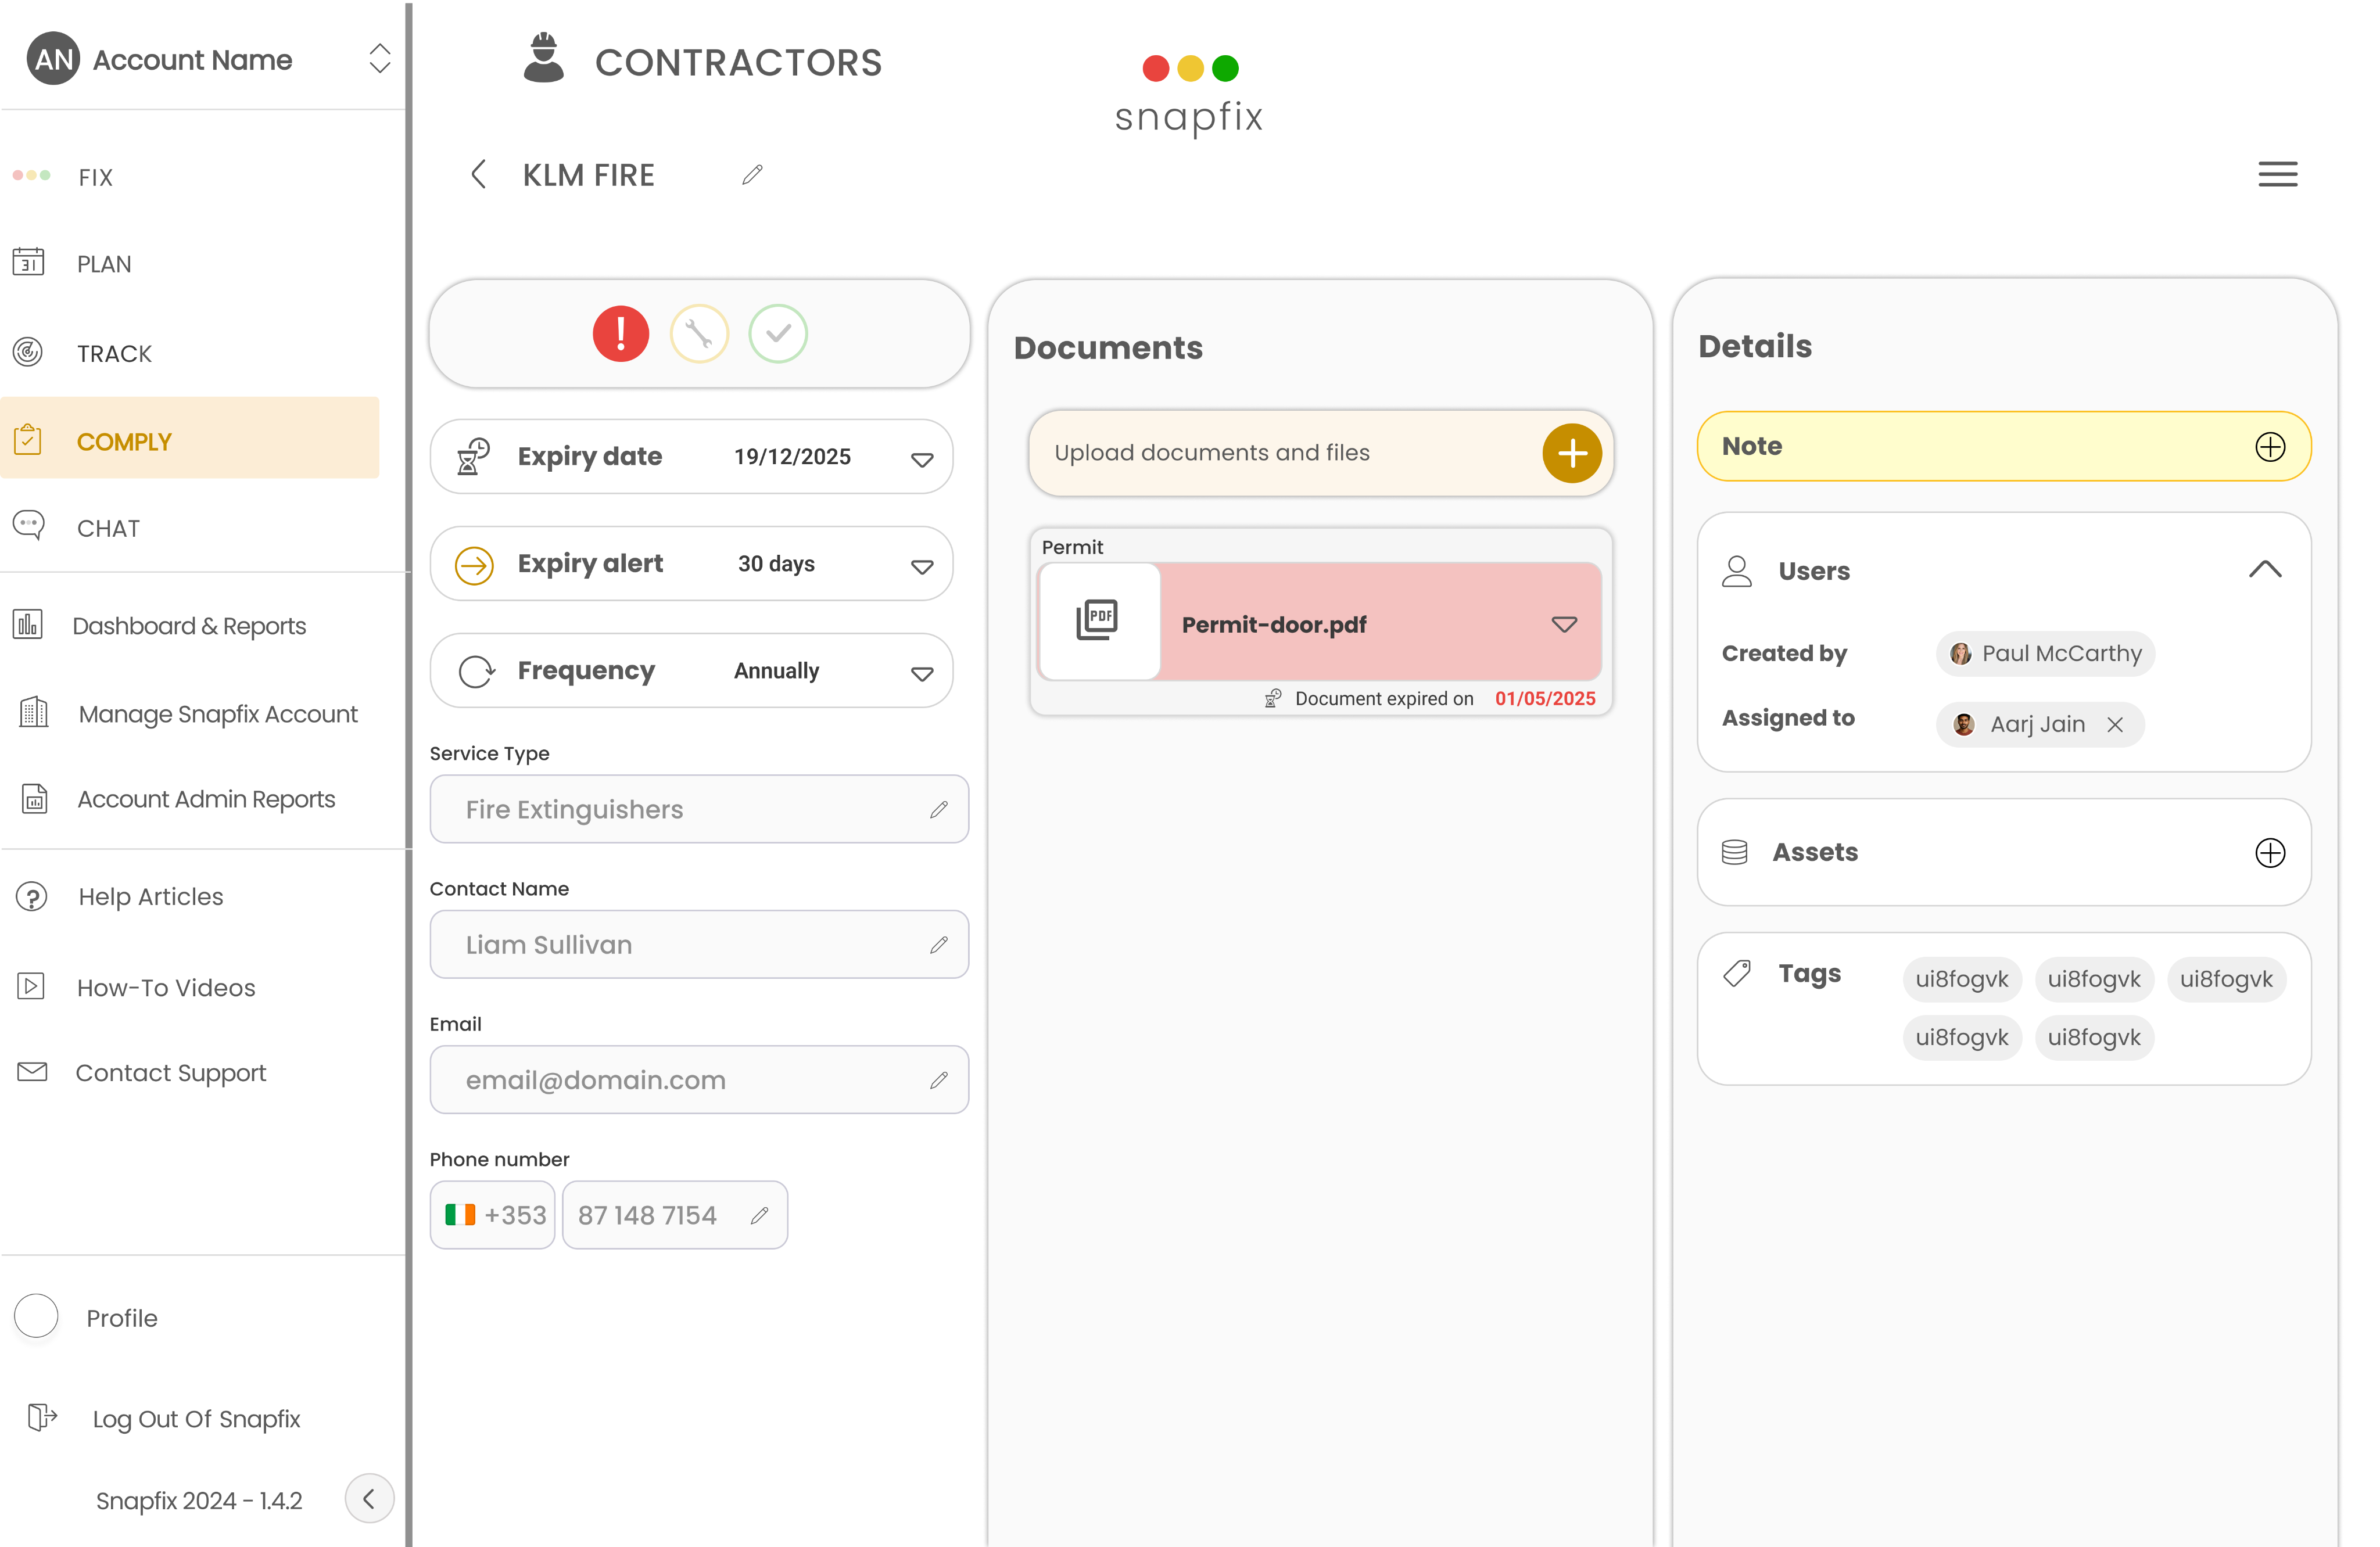Viewport: 2380px width, 1547px height.
Task: Open the TRACK menu item
Action: 114,353
